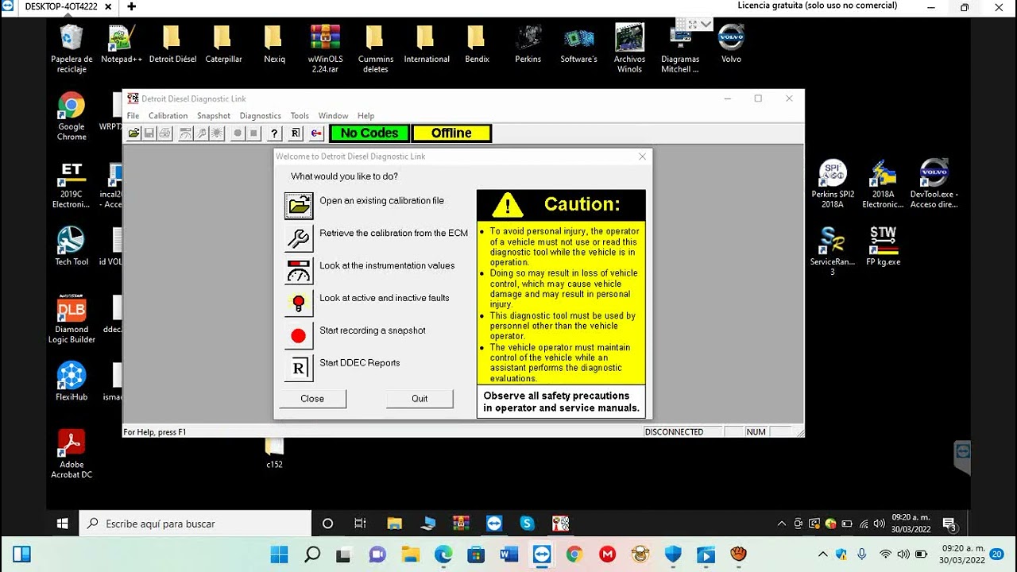Open the Tech Tool desktop shortcut

(x=72, y=246)
